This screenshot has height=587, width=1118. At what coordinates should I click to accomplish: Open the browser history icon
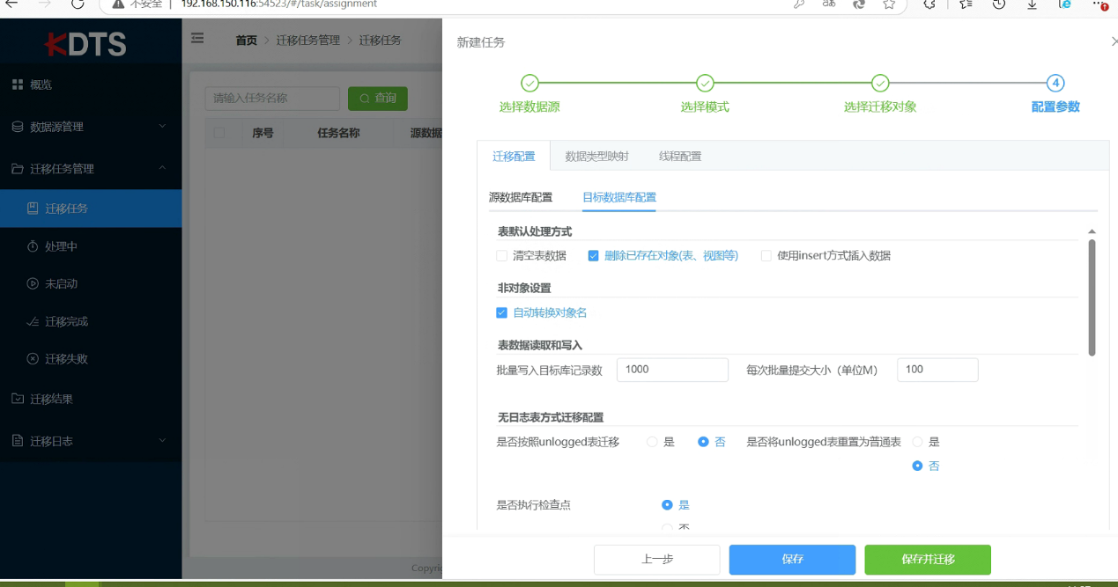999,4
